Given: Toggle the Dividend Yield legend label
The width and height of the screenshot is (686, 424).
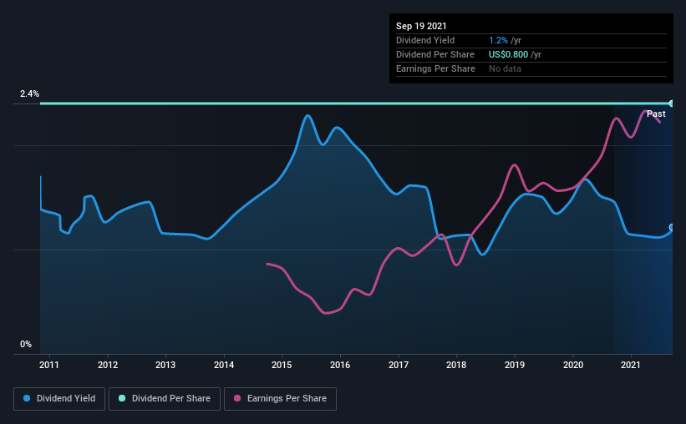Looking at the screenshot, I should (x=65, y=399).
